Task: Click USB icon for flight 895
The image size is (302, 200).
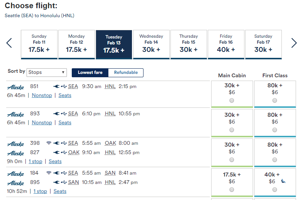Action: (64, 182)
